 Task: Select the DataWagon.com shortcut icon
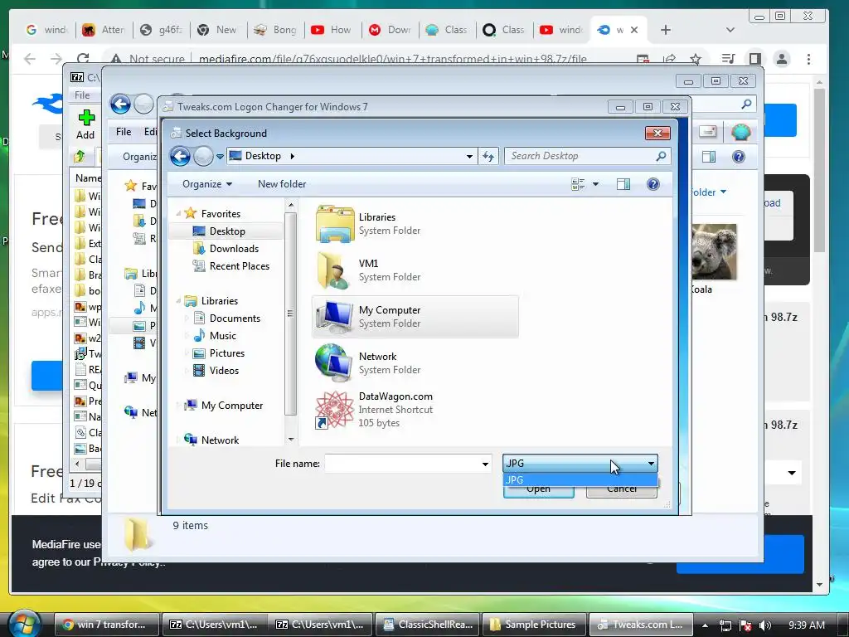pos(334,410)
